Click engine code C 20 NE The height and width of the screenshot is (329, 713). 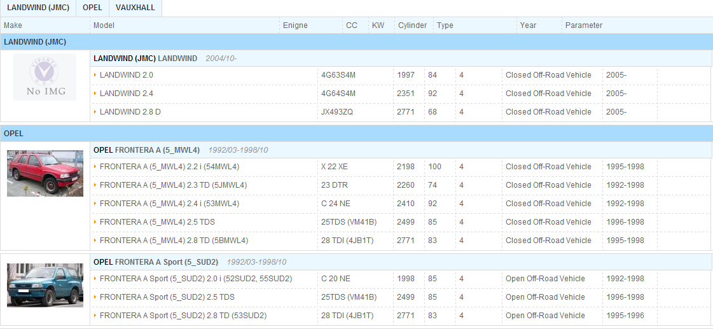pos(336,279)
